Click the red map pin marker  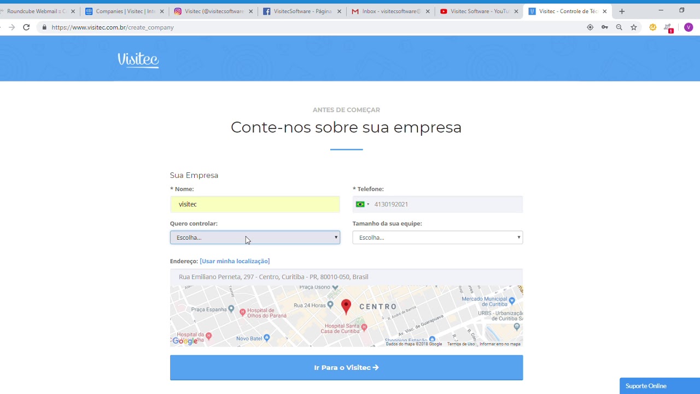pyautogui.click(x=346, y=306)
